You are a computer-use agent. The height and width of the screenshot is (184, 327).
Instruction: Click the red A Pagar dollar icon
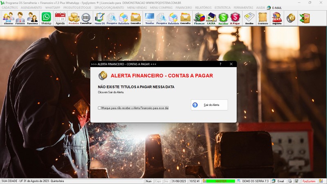click(235, 18)
